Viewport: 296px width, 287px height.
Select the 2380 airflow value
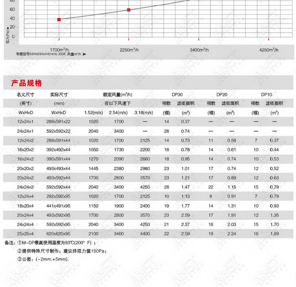(x=119, y=169)
